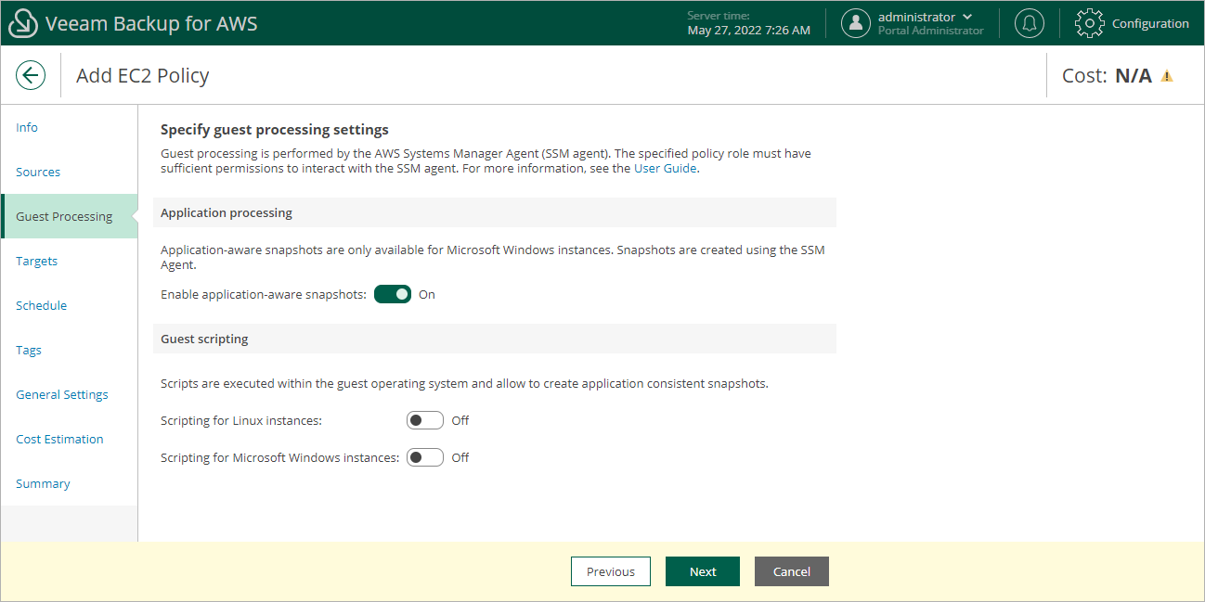Viewport: 1205px width, 602px height.
Task: Disable application-aware snapshots toggle
Action: [393, 294]
